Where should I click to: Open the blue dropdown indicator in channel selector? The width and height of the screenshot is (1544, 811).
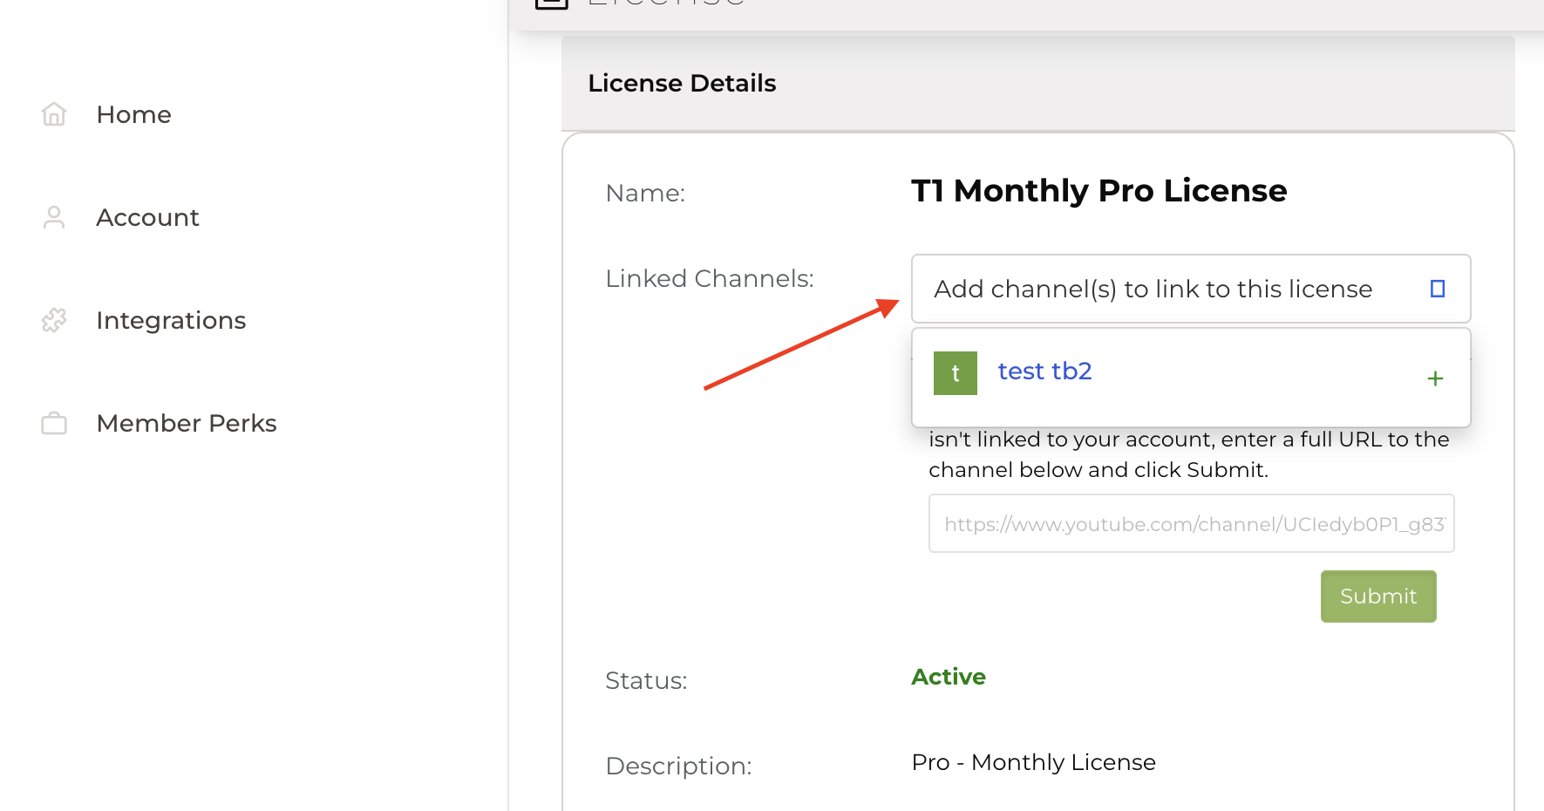1438,289
